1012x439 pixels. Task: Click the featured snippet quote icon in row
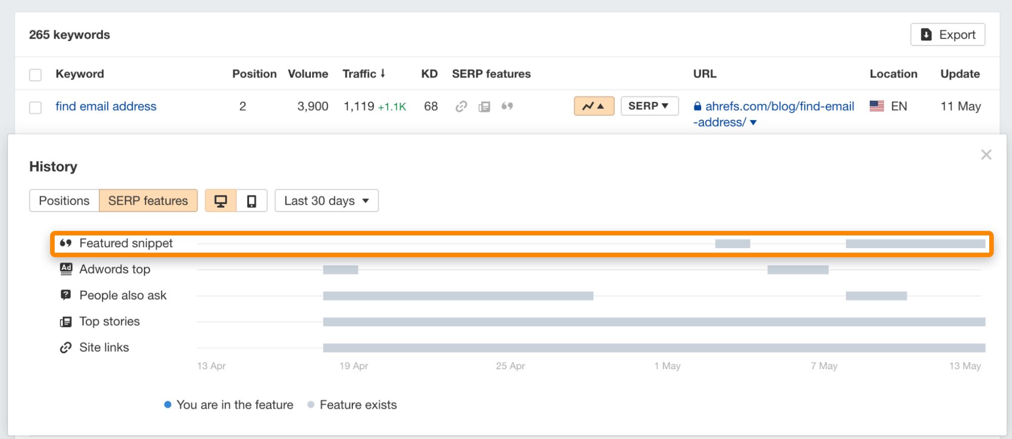(507, 106)
